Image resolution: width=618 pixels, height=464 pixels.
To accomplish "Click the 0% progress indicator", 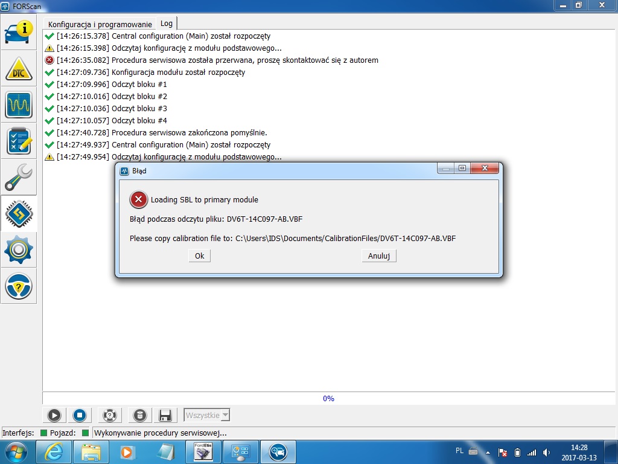I will point(329,398).
